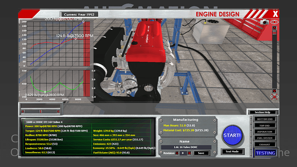
Task: Click the engine name input field
Action: (186, 147)
